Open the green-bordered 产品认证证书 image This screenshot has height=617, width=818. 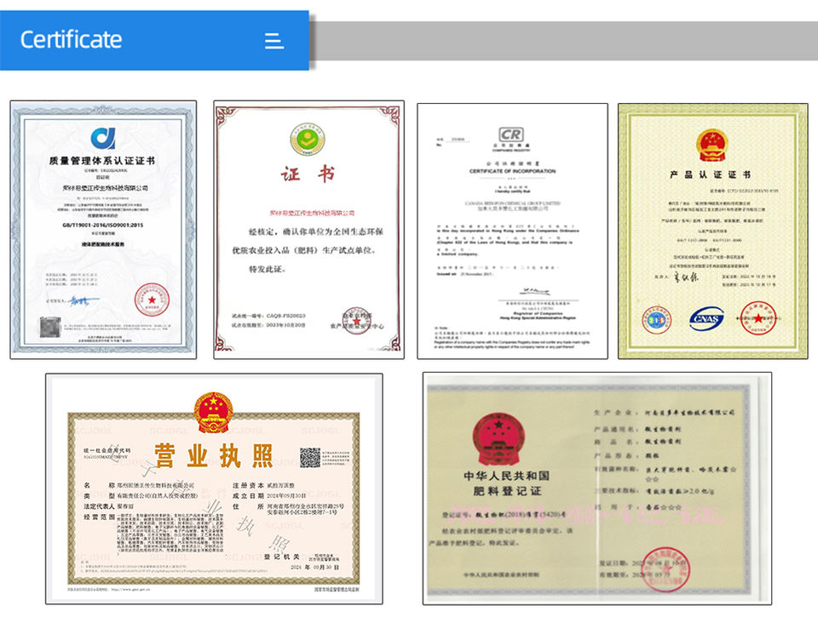tap(713, 231)
